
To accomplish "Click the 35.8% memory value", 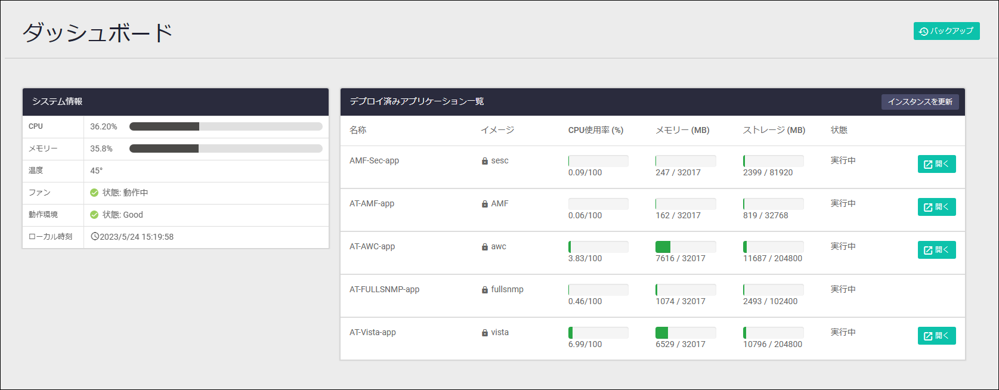I will 101,148.
